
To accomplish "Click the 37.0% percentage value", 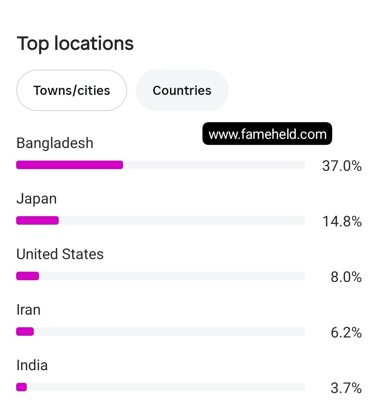I will point(342,166).
